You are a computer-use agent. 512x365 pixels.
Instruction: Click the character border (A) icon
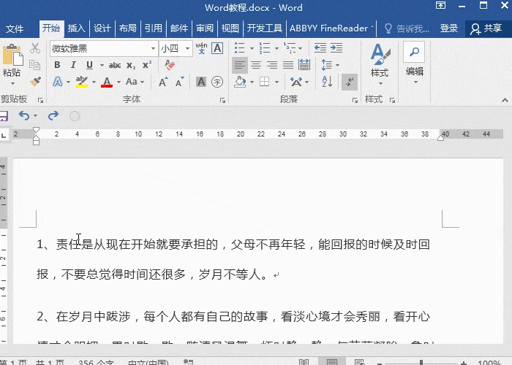click(217, 48)
